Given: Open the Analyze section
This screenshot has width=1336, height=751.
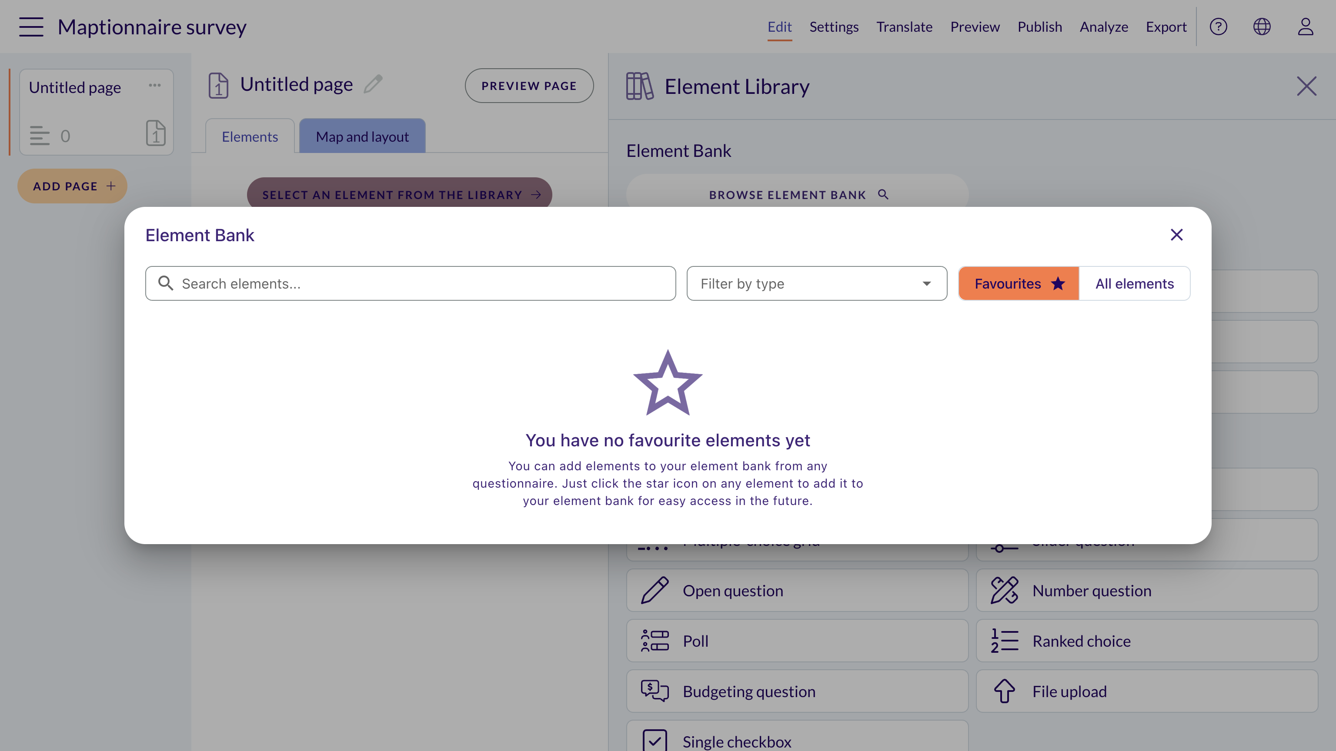Looking at the screenshot, I should 1104,27.
